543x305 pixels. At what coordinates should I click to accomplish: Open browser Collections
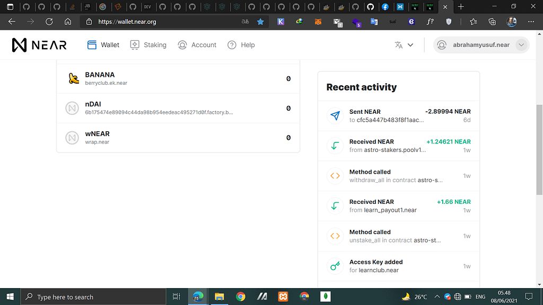492,21
